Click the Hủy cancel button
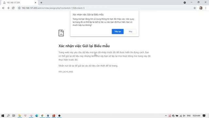Image resolution: width=209 pixels, height=118 pixels. pyautogui.click(x=131, y=31)
